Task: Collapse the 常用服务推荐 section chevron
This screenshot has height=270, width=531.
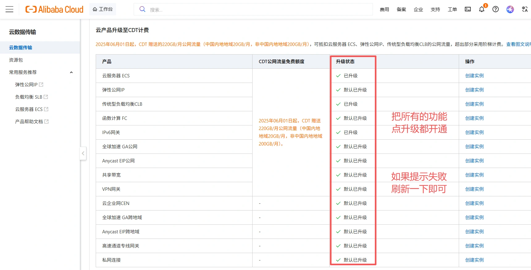Action: point(71,72)
